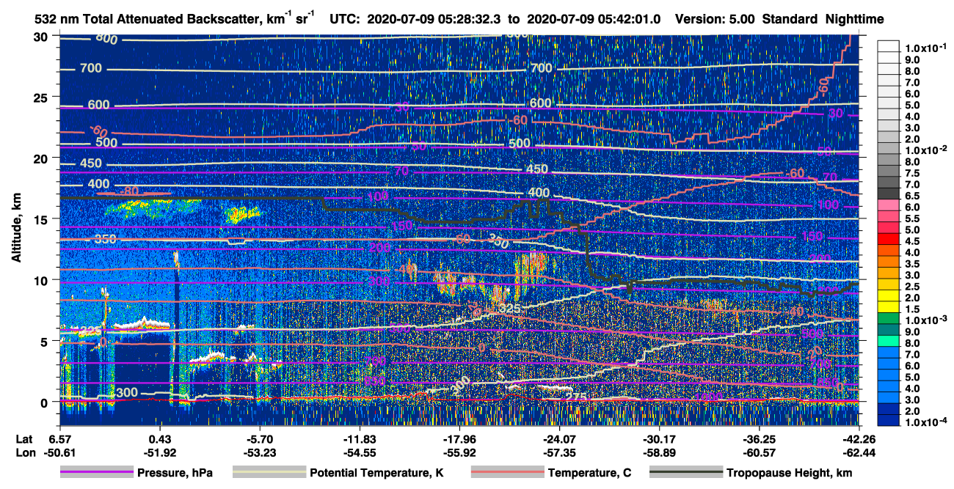The height and width of the screenshot is (489, 954).
Task: Click the -80 temperature contour label
Action: tap(128, 192)
